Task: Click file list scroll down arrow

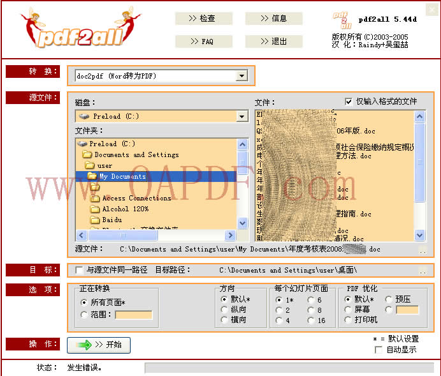Action: pos(419,235)
